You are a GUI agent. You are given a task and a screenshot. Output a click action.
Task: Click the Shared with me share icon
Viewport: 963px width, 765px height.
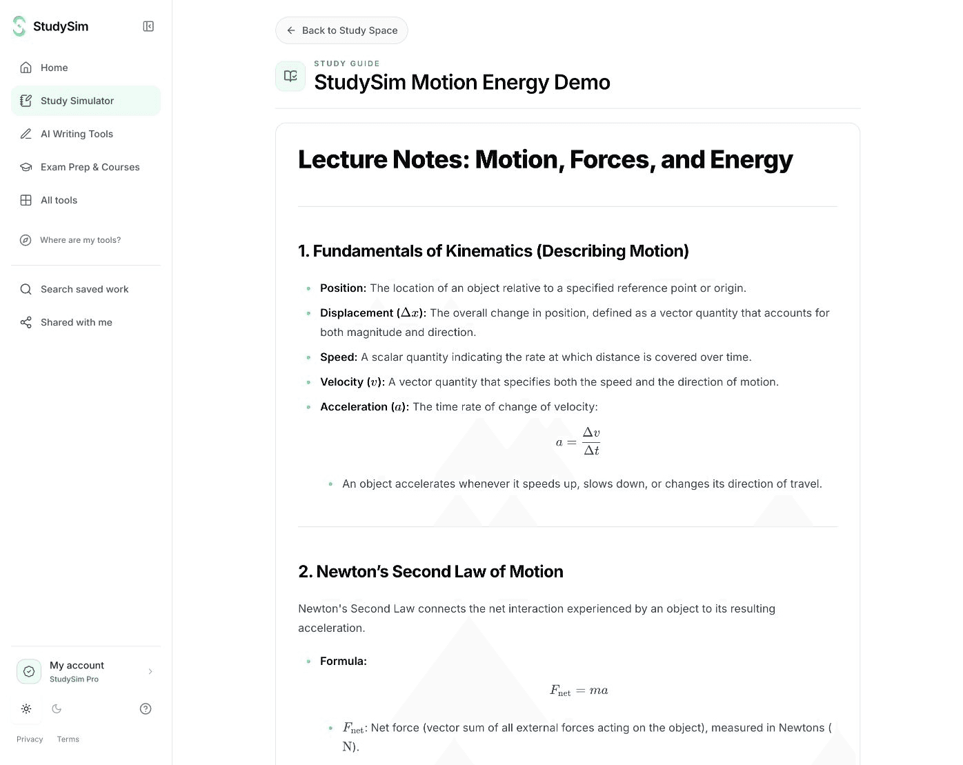[x=26, y=322]
